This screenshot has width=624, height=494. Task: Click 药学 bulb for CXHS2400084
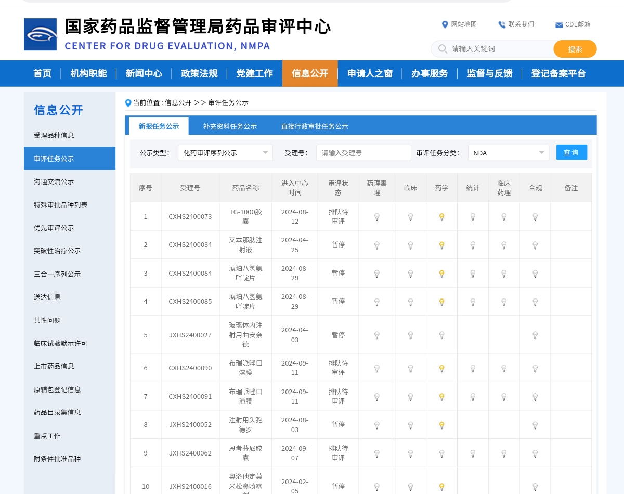click(x=441, y=274)
